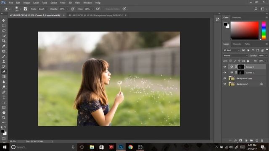Select the Move tool

click(4, 21)
